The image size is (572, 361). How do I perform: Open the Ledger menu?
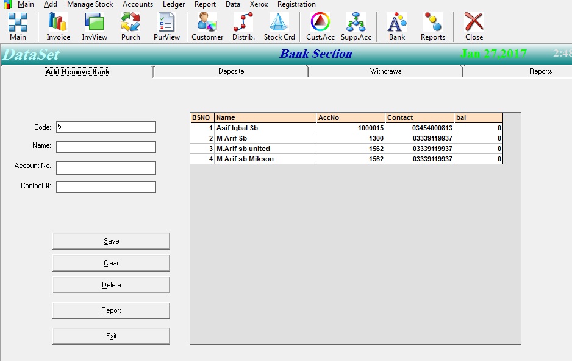pos(174,4)
